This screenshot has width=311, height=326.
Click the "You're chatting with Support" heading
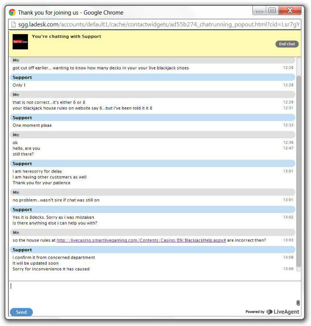[x=67, y=36]
